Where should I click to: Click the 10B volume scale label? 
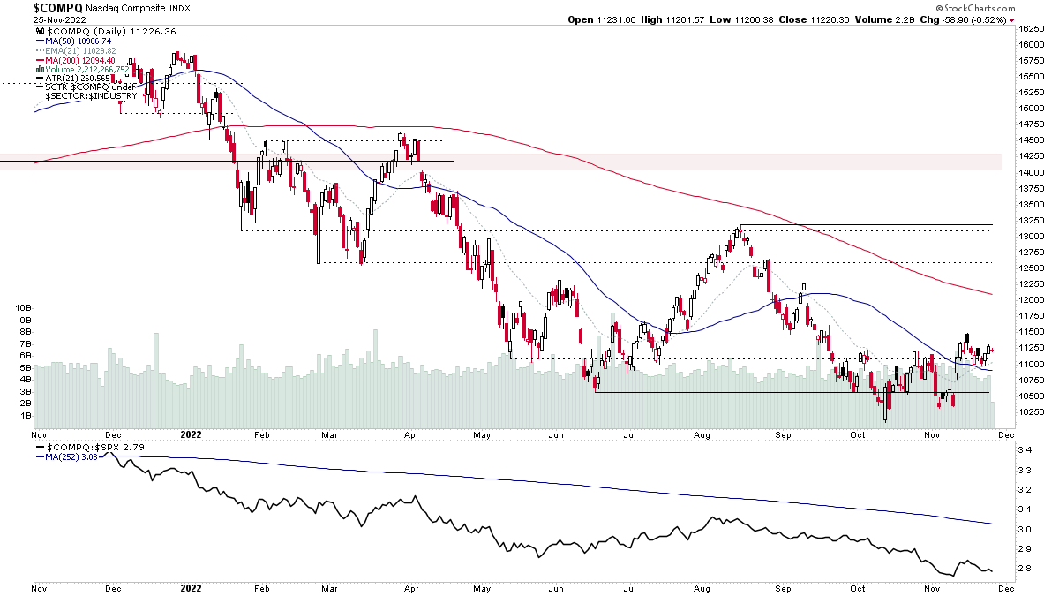pos(24,307)
